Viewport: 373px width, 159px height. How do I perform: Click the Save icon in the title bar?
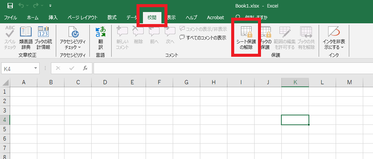click(x=10, y=6)
